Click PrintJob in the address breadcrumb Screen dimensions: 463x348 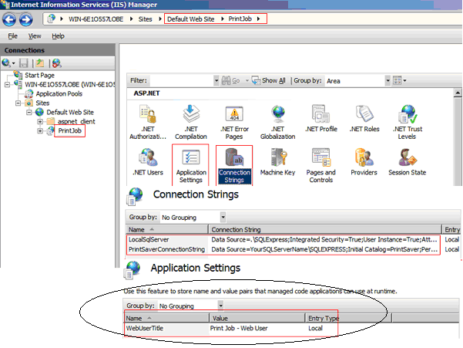240,19
